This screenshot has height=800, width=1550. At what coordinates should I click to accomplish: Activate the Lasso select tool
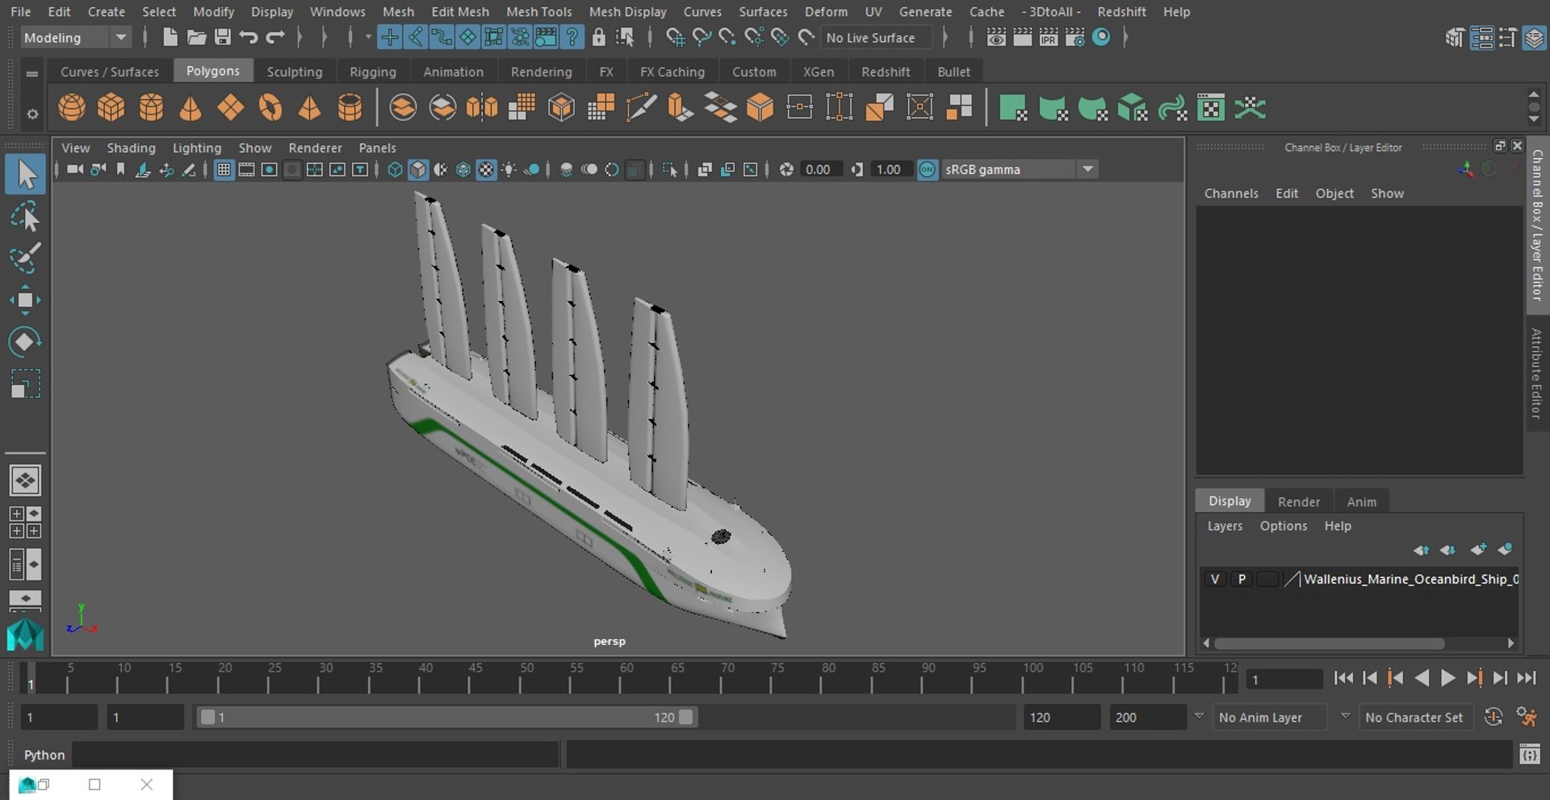point(25,217)
